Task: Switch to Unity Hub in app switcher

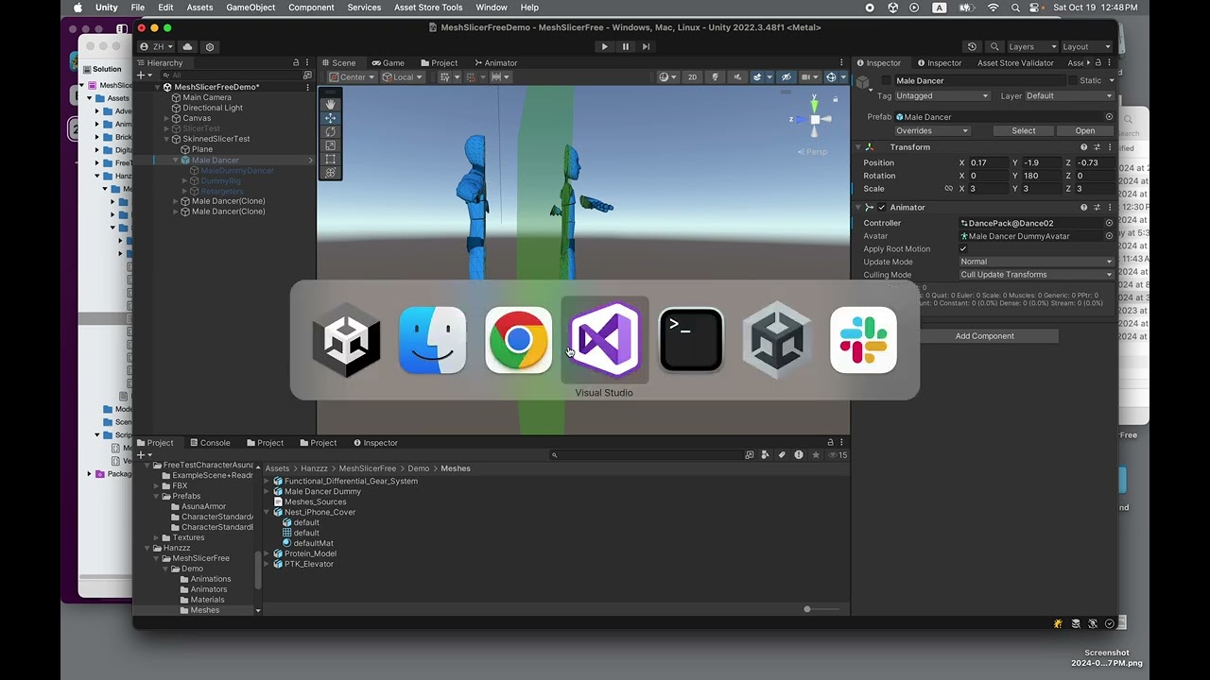Action: pyautogui.click(x=777, y=340)
